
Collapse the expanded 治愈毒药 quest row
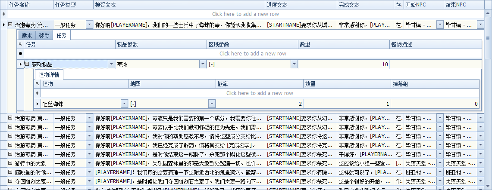coord(10,25)
